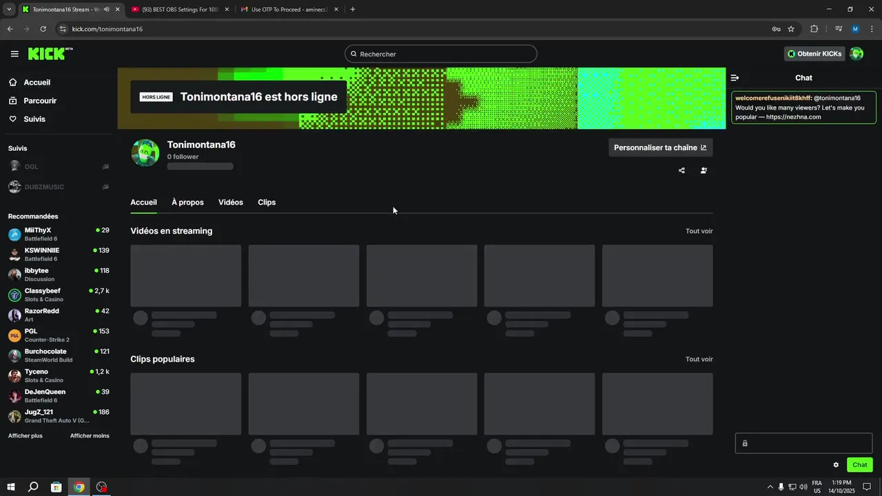Switch to À propos tab
The image size is (882, 496).
187,203
